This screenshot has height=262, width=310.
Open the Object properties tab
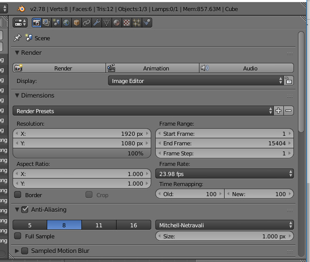point(76,23)
